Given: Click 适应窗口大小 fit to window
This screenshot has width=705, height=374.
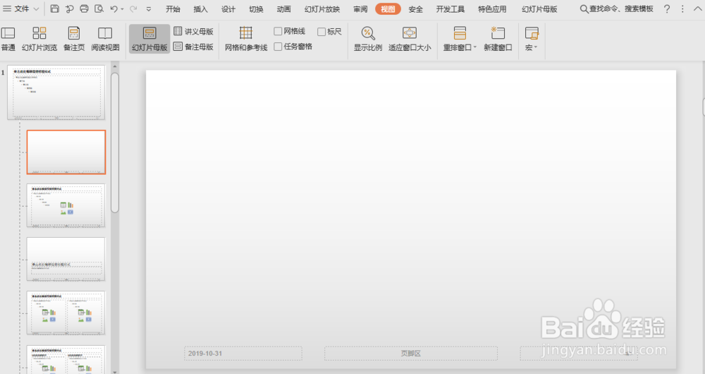Looking at the screenshot, I should pos(410,39).
